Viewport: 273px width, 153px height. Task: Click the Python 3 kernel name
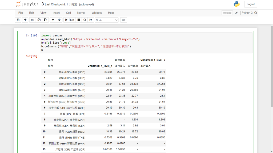247,13
